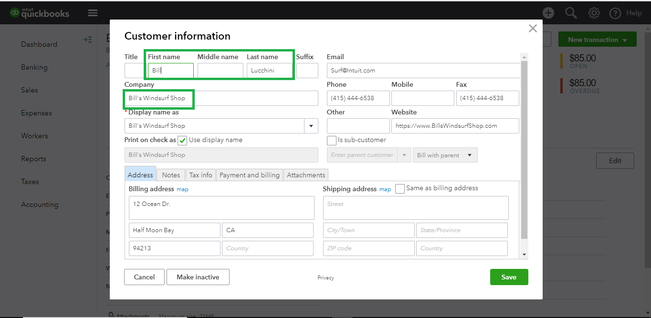This screenshot has height=318, width=651.
Task: Open the Create plus icon
Action: tap(548, 13)
